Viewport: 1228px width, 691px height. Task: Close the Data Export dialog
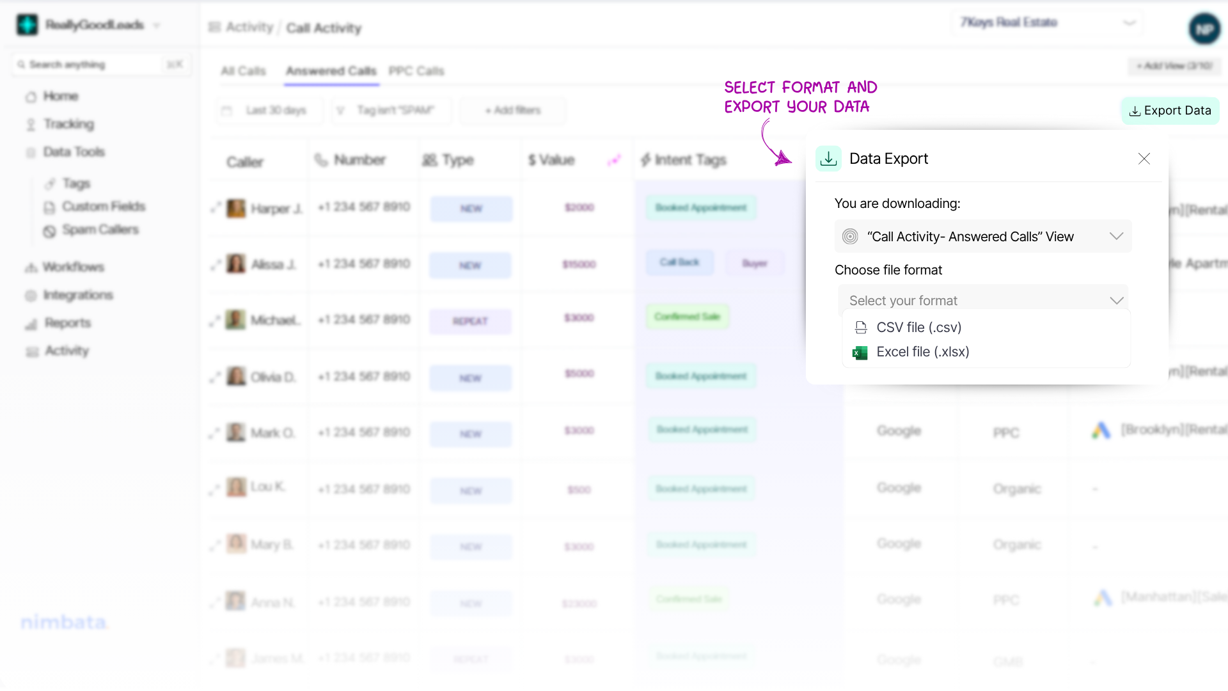1144,159
